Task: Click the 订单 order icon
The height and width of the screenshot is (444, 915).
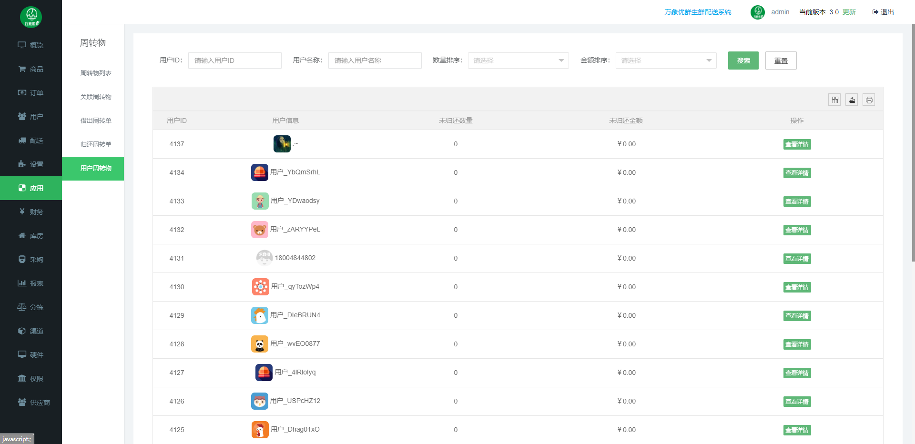Action: (x=22, y=92)
